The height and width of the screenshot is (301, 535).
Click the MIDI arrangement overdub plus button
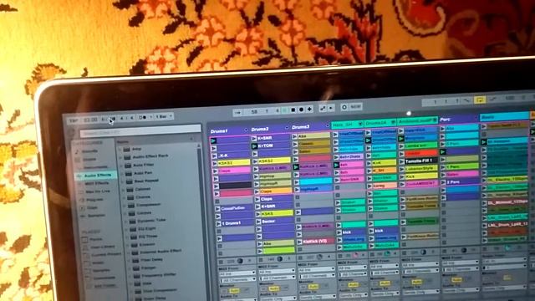(309, 110)
